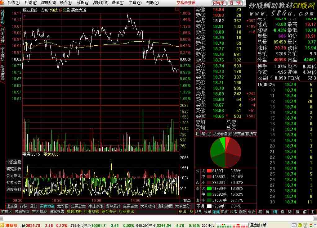Open 公司新闻 from the left list
Image resolution: width=317 pixels, height=228 pixels.
click(14, 176)
